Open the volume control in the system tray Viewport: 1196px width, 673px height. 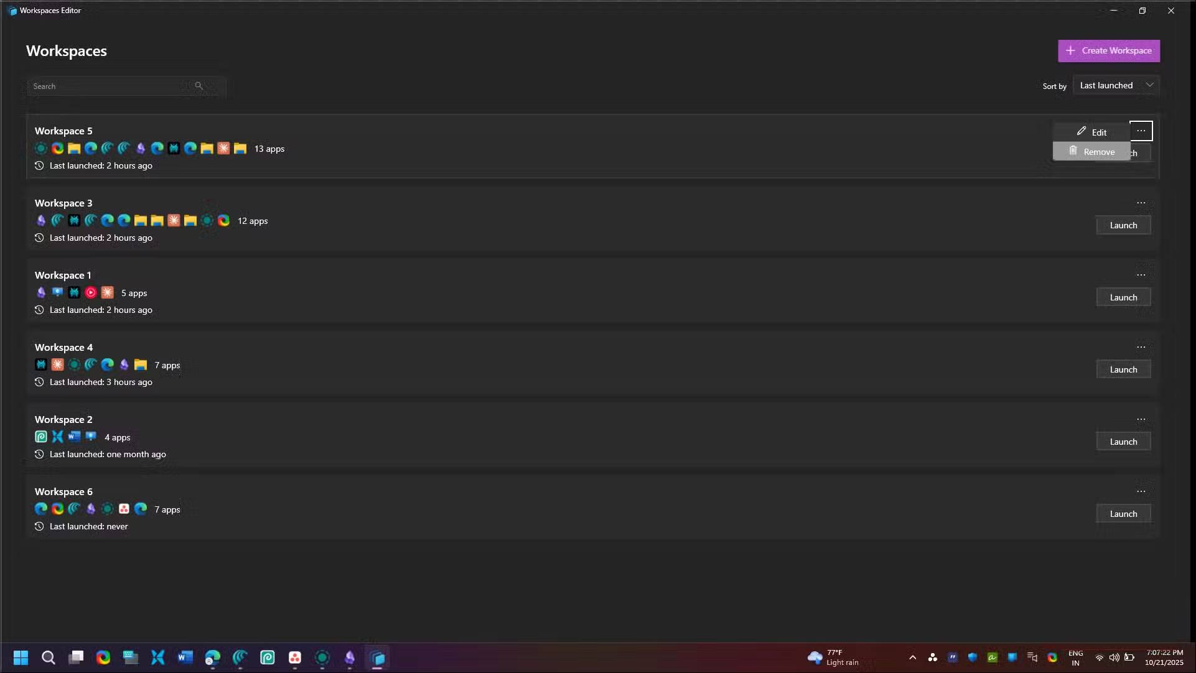1114,657
